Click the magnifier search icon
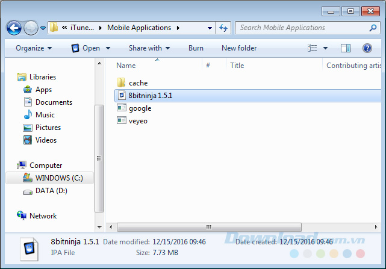Screen dimensions: 386x269 click(x=373, y=28)
